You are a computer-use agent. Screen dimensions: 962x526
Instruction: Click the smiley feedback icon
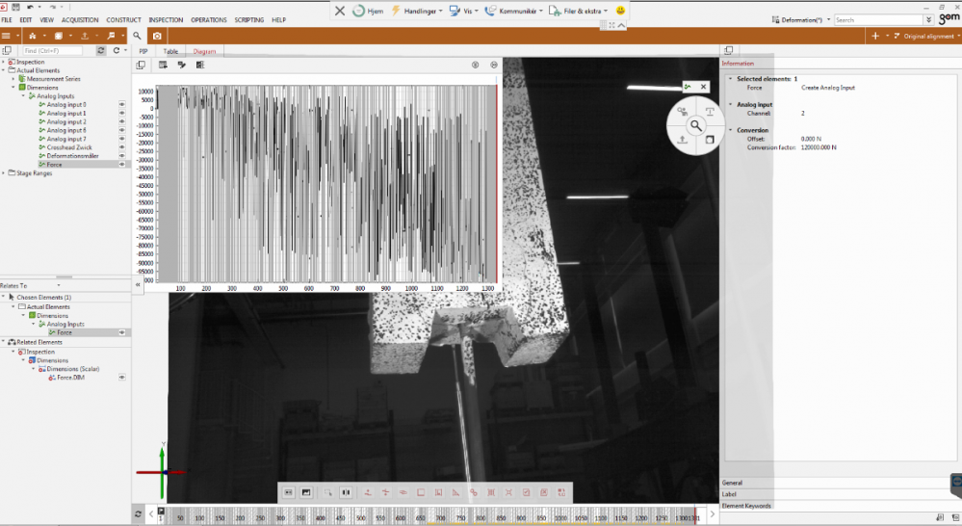[x=621, y=11]
